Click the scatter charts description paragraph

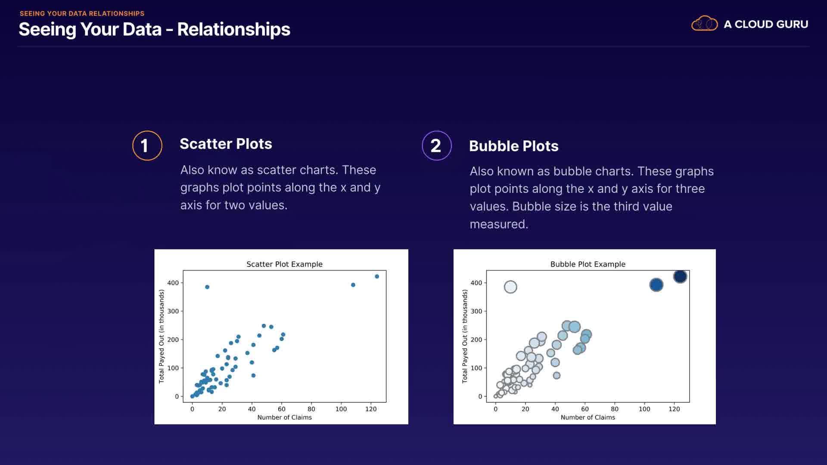280,187
